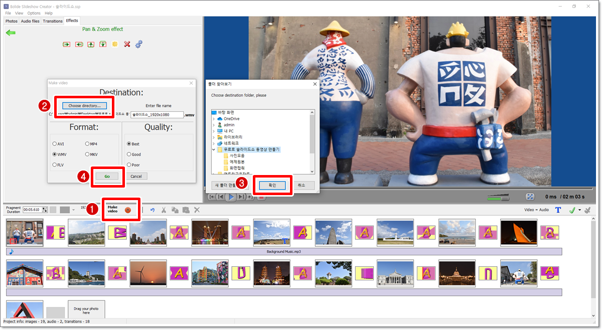Screen dimensions: 602x330
Task: Click Cancel in Make video dialog
Action: click(x=136, y=177)
